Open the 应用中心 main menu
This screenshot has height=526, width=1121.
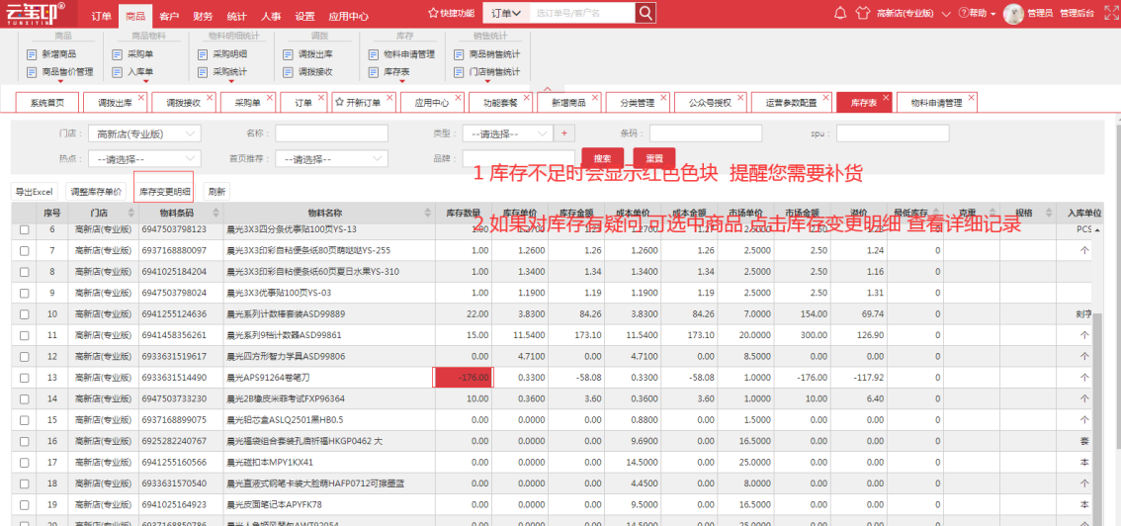[x=348, y=15]
